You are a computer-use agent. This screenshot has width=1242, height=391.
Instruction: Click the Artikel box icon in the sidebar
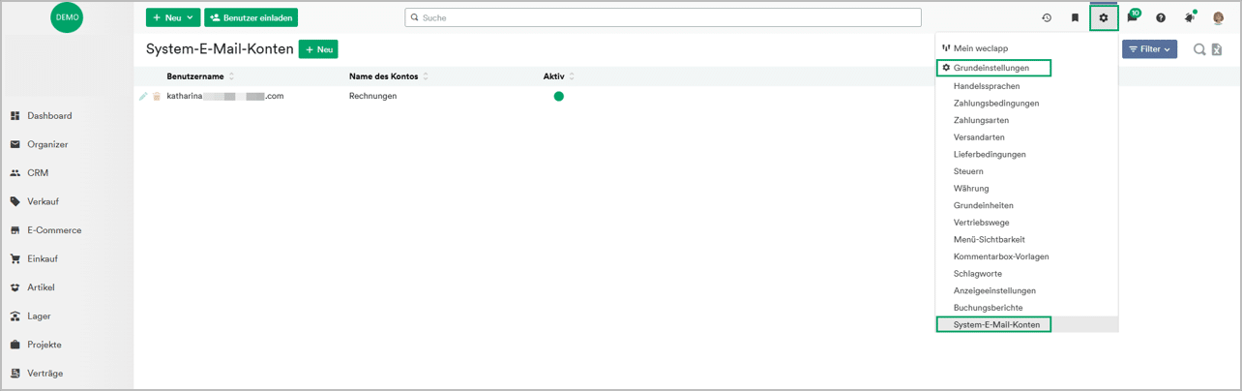click(x=15, y=287)
